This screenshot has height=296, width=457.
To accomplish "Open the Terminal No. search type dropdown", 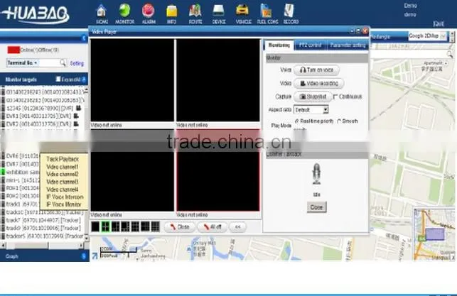I will (23, 63).
